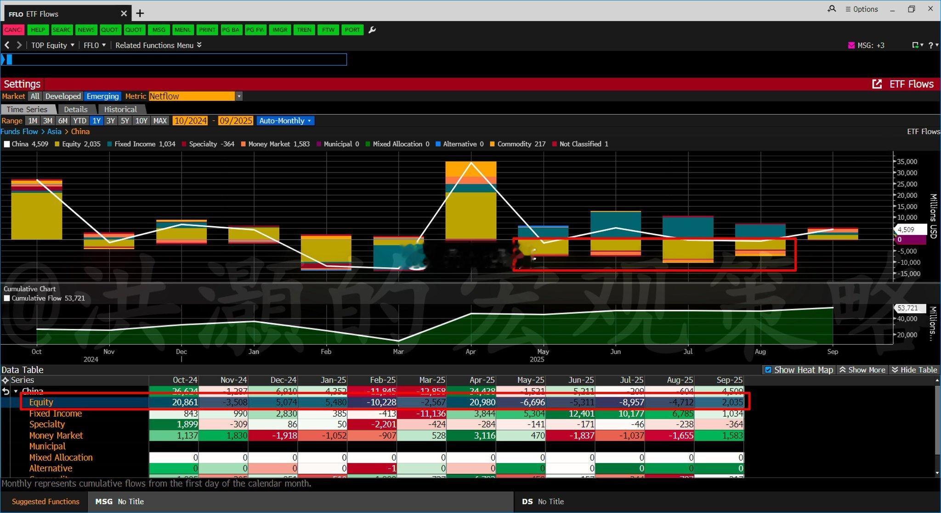This screenshot has height=513, width=941.
Task: Open a new tab with plus icon
Action: [140, 13]
